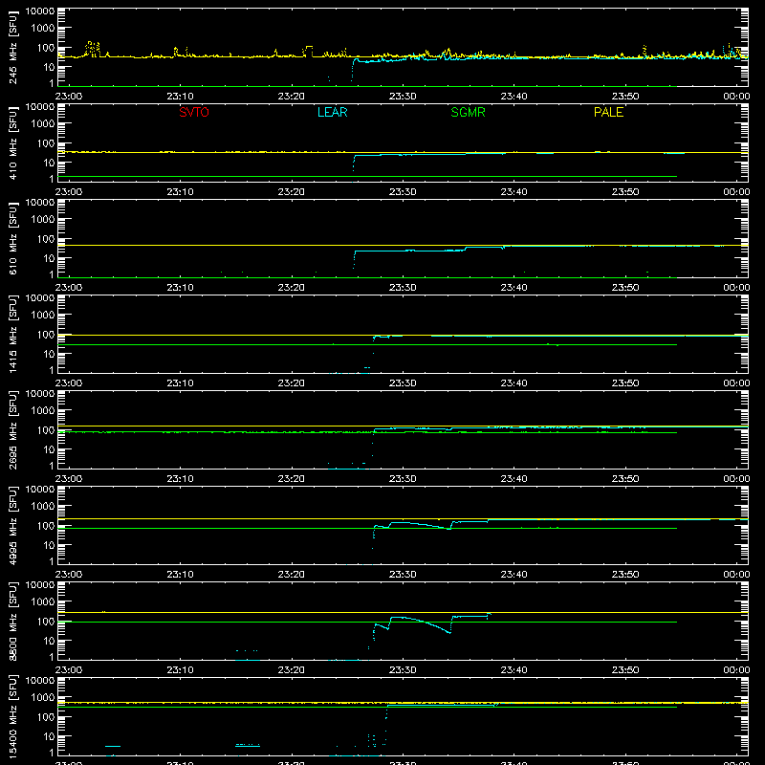Click the red SVTO legend label

pos(194,112)
